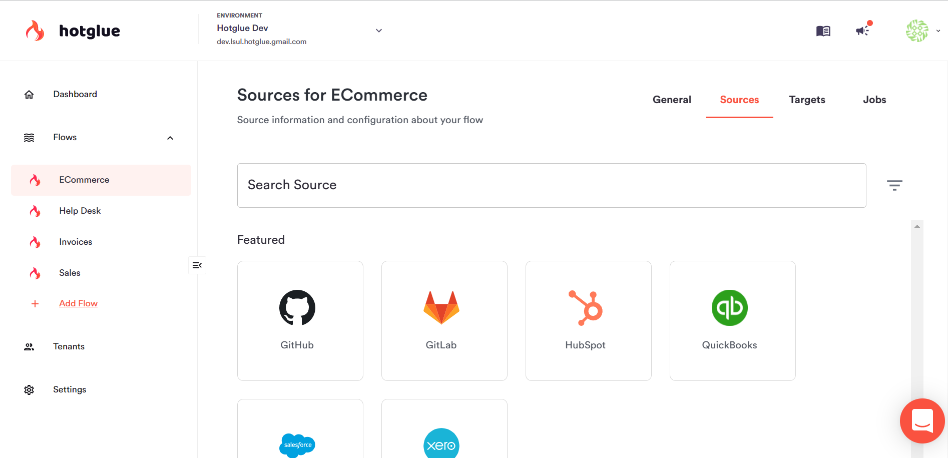Click the Help Desk flame icon
Viewport: 948px width, 458px height.
35,211
